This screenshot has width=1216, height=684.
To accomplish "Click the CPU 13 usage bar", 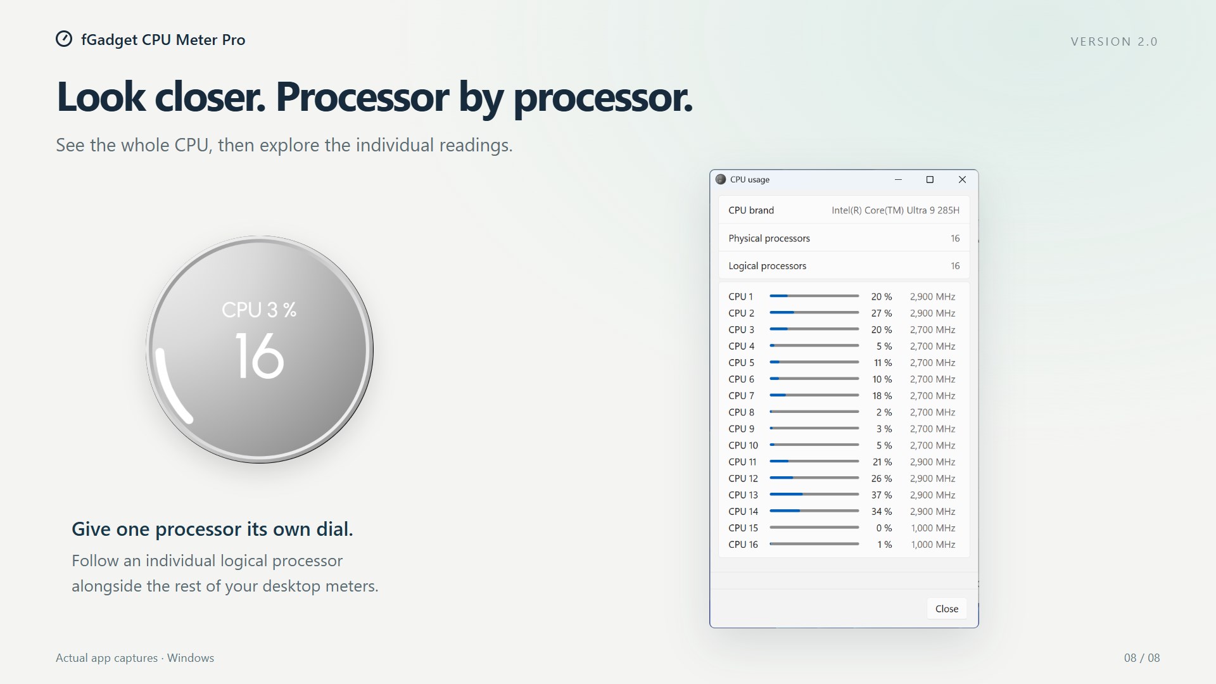I will pyautogui.click(x=814, y=495).
